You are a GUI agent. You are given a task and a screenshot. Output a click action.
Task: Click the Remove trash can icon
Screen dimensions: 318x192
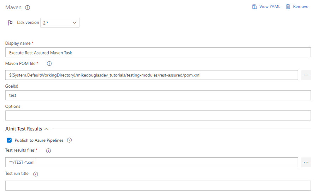click(288, 6)
